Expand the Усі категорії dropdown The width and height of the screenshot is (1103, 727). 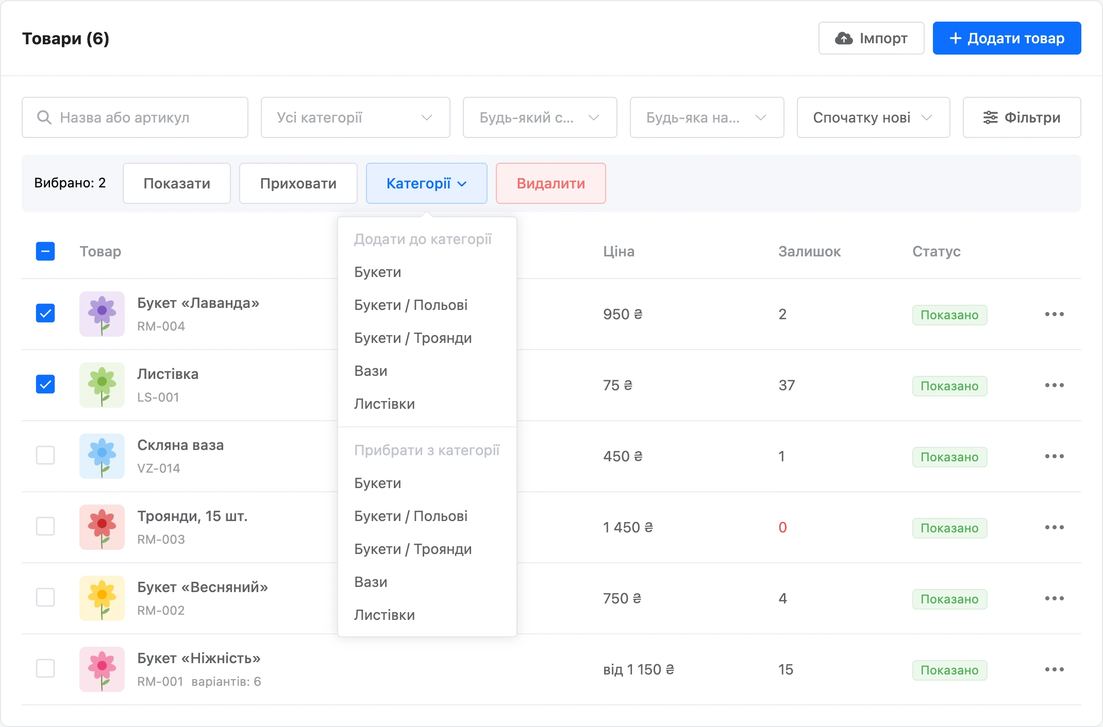pos(356,117)
